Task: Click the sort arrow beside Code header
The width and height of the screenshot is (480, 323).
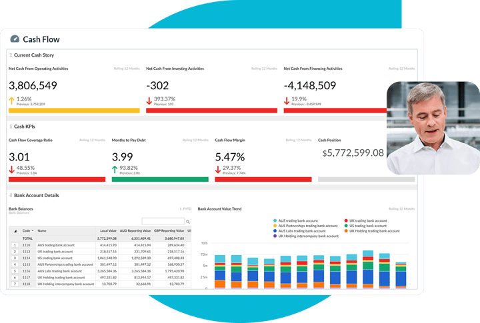Action: tap(33, 230)
